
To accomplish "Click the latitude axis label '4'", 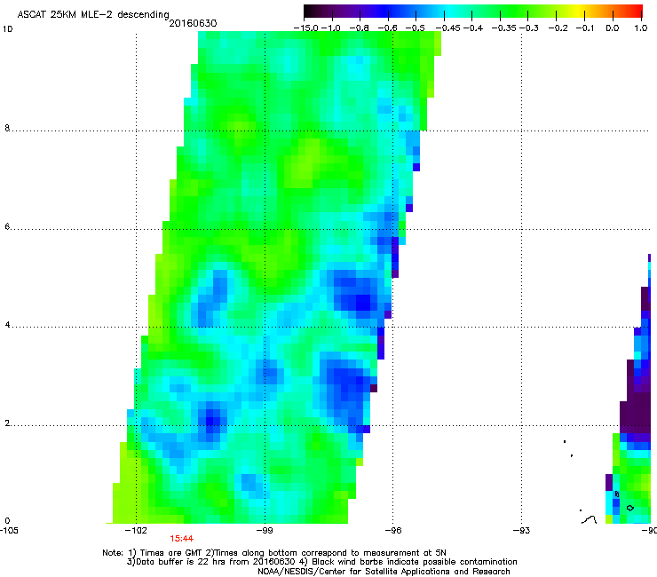I will pos(7,325).
